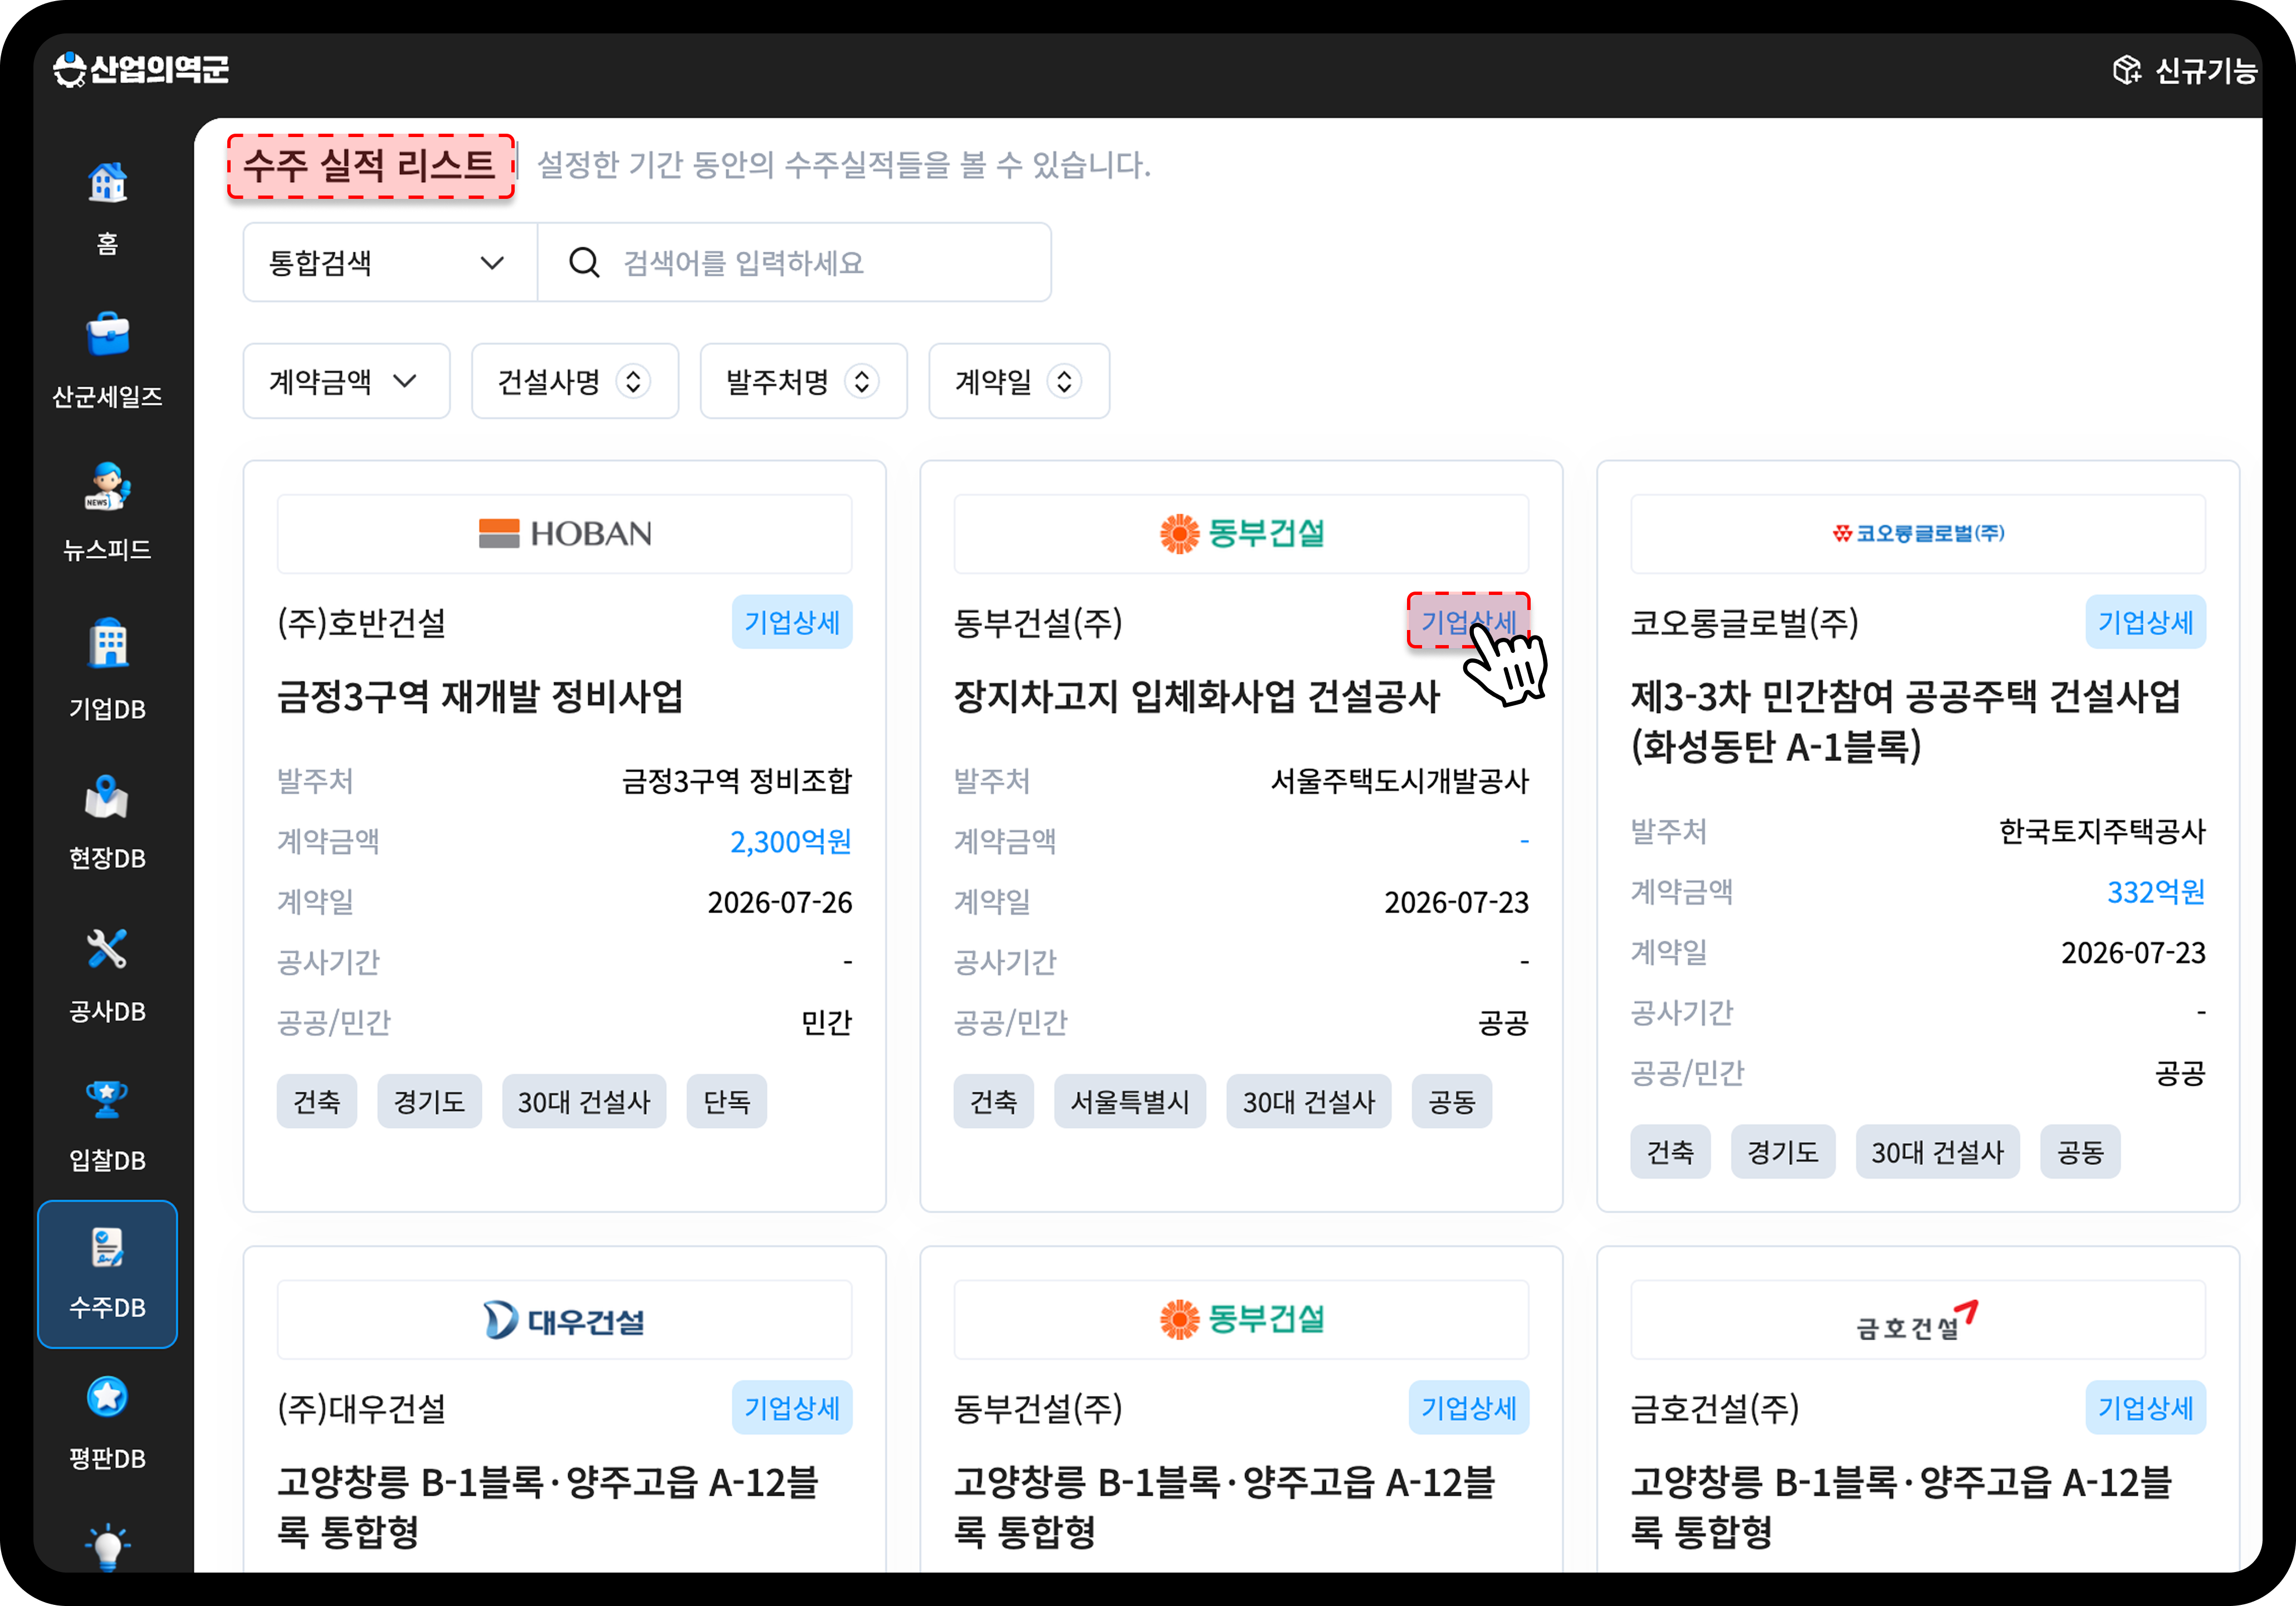The image size is (2296, 1606).
Task: Click the search magnifier icon
Action: [584, 262]
